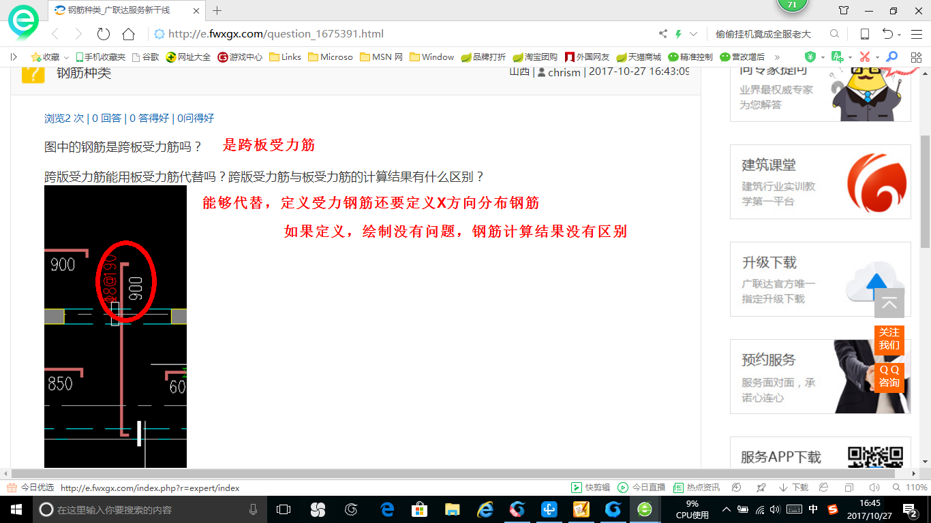Click the back-to-top arrow button
Image resolution: width=931 pixels, height=523 pixels.
click(889, 304)
